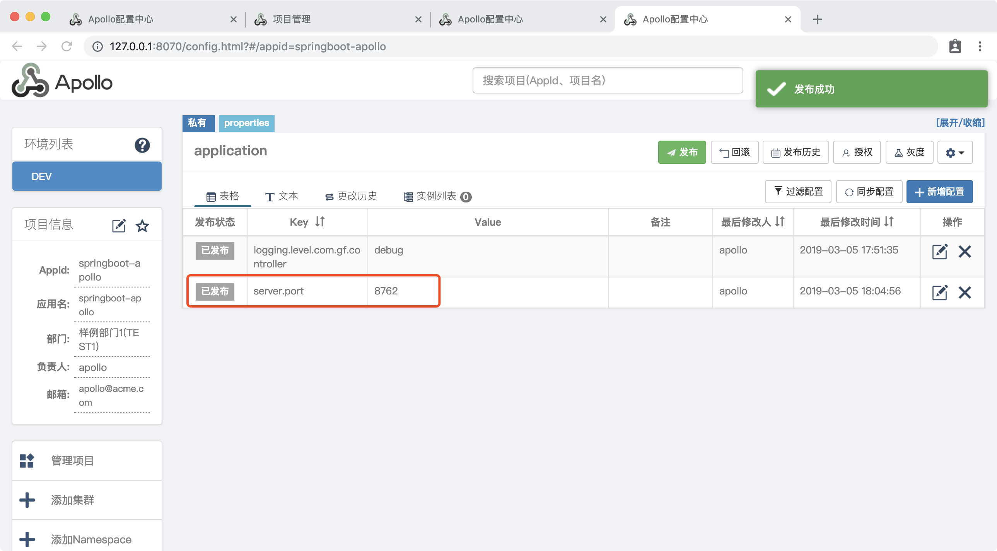997x551 pixels.
Task: Open the 更改历史 tab
Action: [351, 196]
